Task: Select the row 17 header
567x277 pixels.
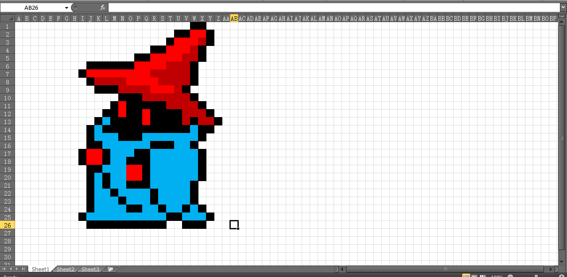Action: (8, 153)
